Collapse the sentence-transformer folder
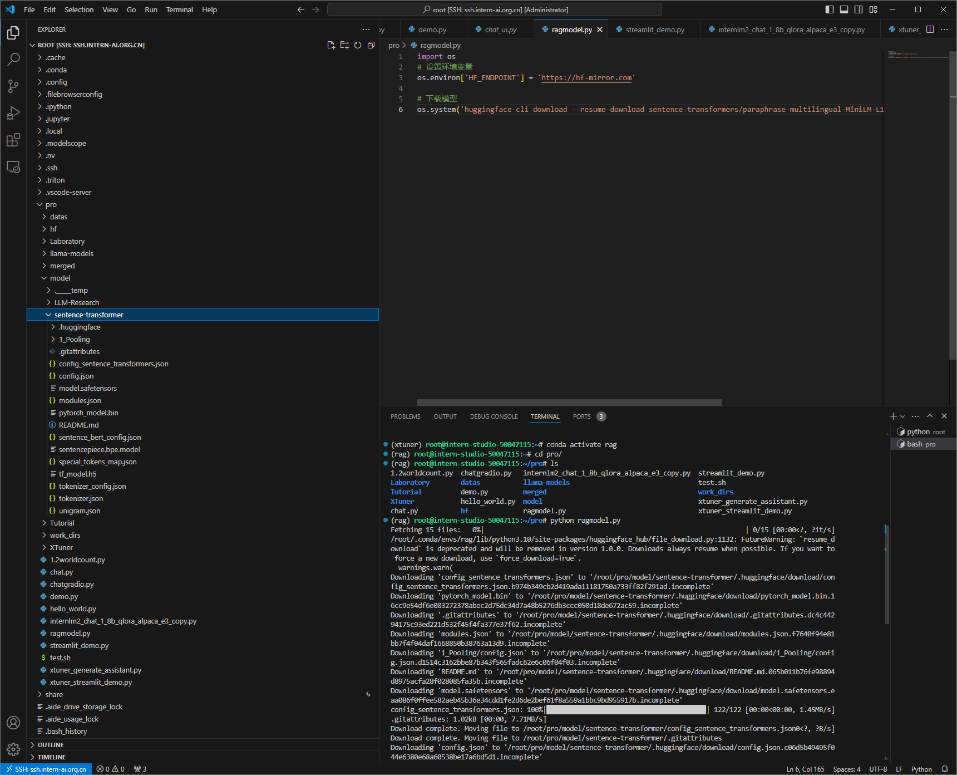 (x=203, y=315)
